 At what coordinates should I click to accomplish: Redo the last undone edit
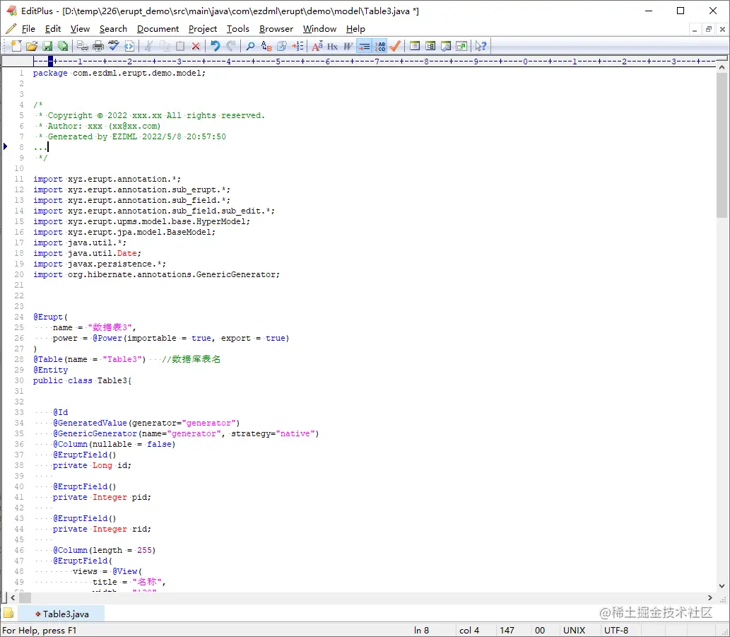point(231,46)
